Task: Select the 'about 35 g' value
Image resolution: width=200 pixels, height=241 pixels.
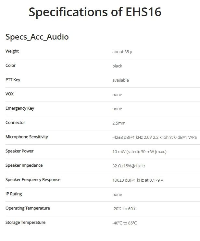Action: tap(122, 52)
